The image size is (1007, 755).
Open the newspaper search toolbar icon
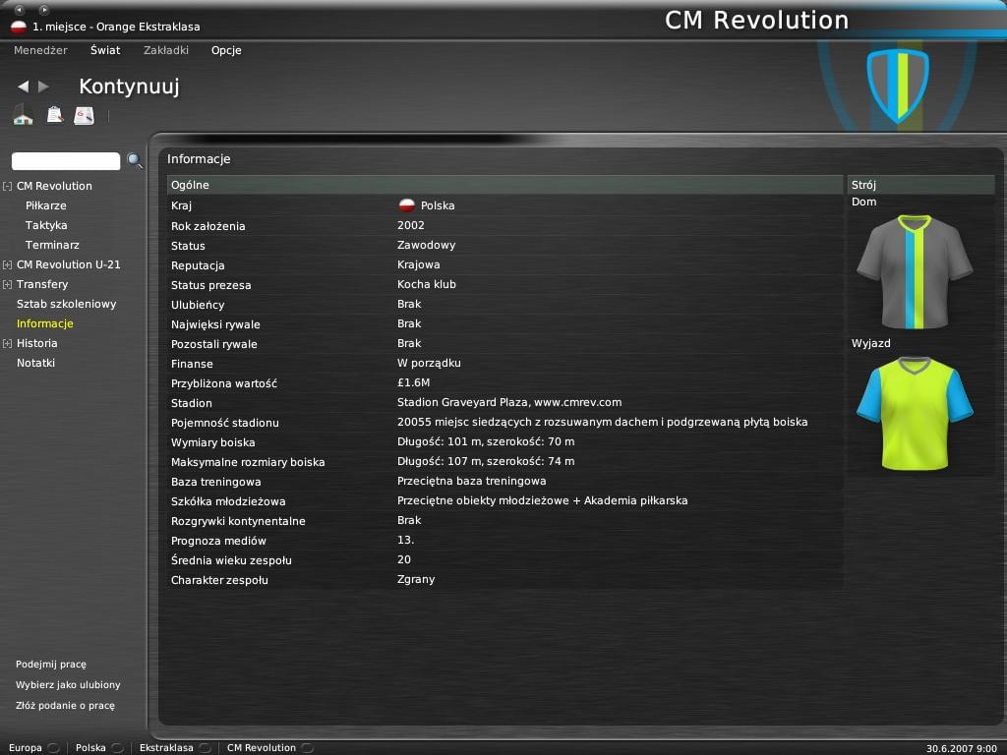84,116
